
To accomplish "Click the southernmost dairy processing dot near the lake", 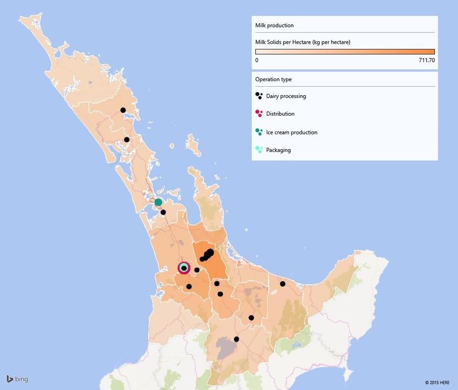I will click(237, 339).
